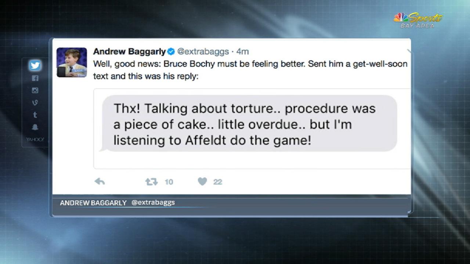This screenshot has height=264, width=470.
Task: Click the NBC Sports Bay Area logo
Action: point(418,21)
